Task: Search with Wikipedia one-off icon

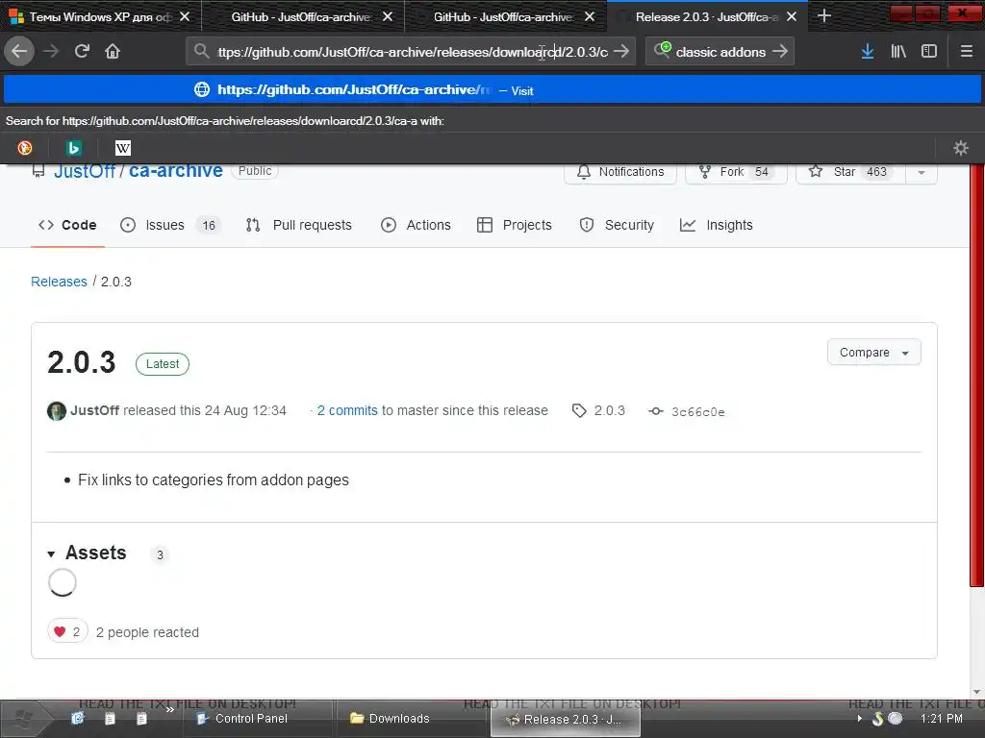Action: tap(122, 148)
